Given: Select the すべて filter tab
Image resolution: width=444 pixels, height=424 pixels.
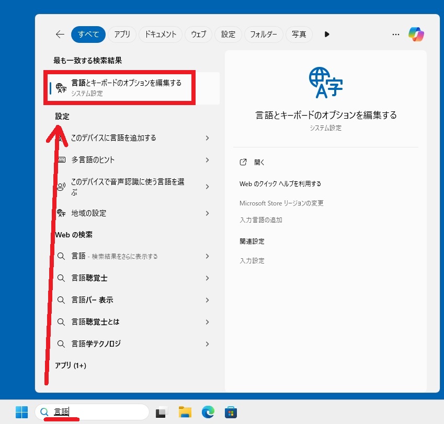Looking at the screenshot, I should coord(88,35).
